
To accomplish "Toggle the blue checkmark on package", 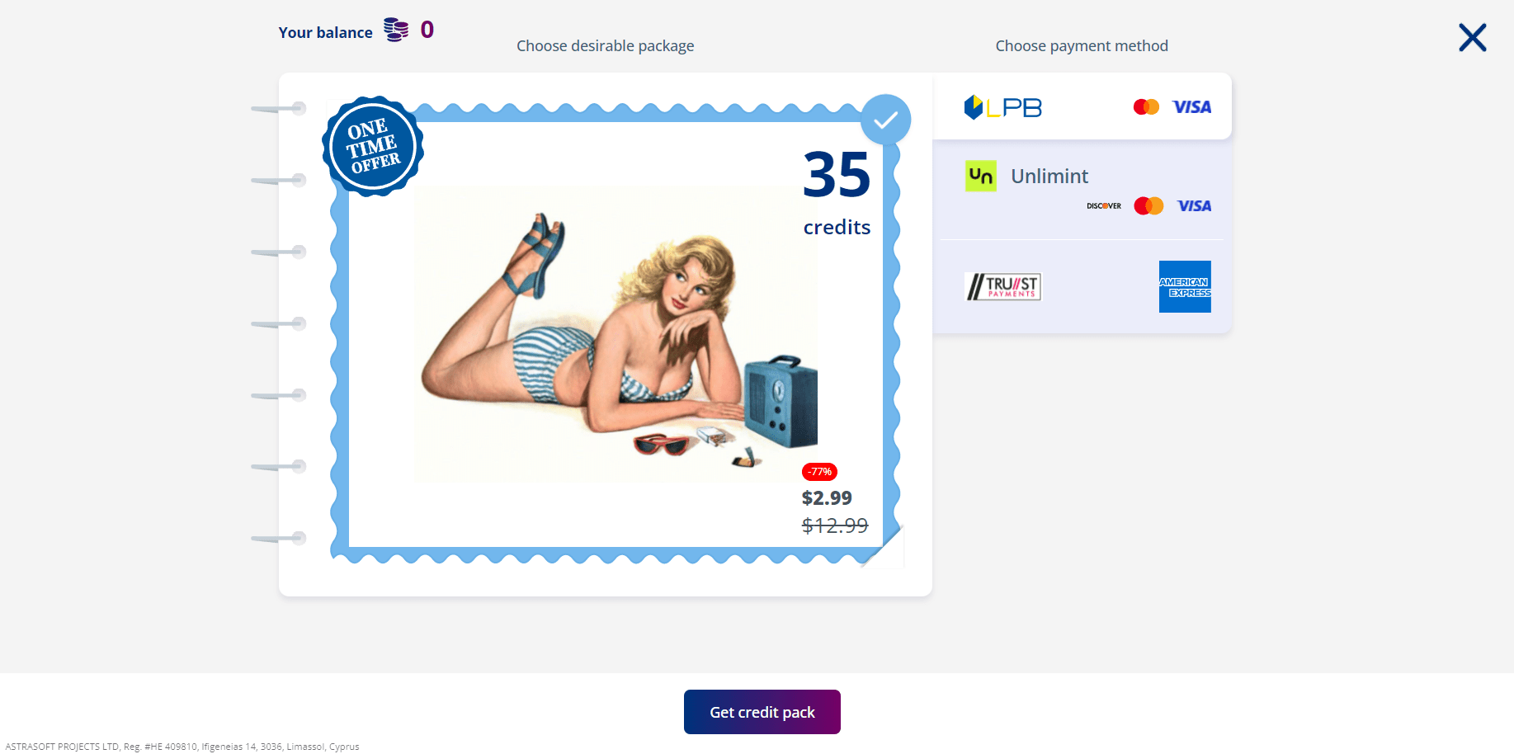I will pos(885,120).
